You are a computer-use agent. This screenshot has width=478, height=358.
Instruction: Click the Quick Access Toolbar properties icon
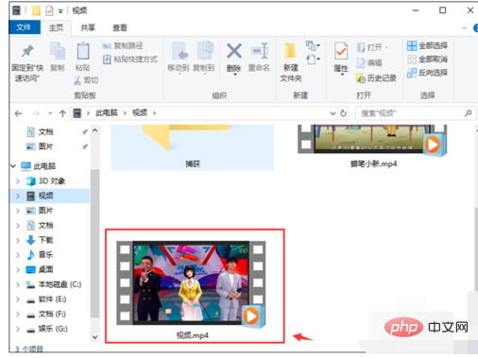(49, 11)
